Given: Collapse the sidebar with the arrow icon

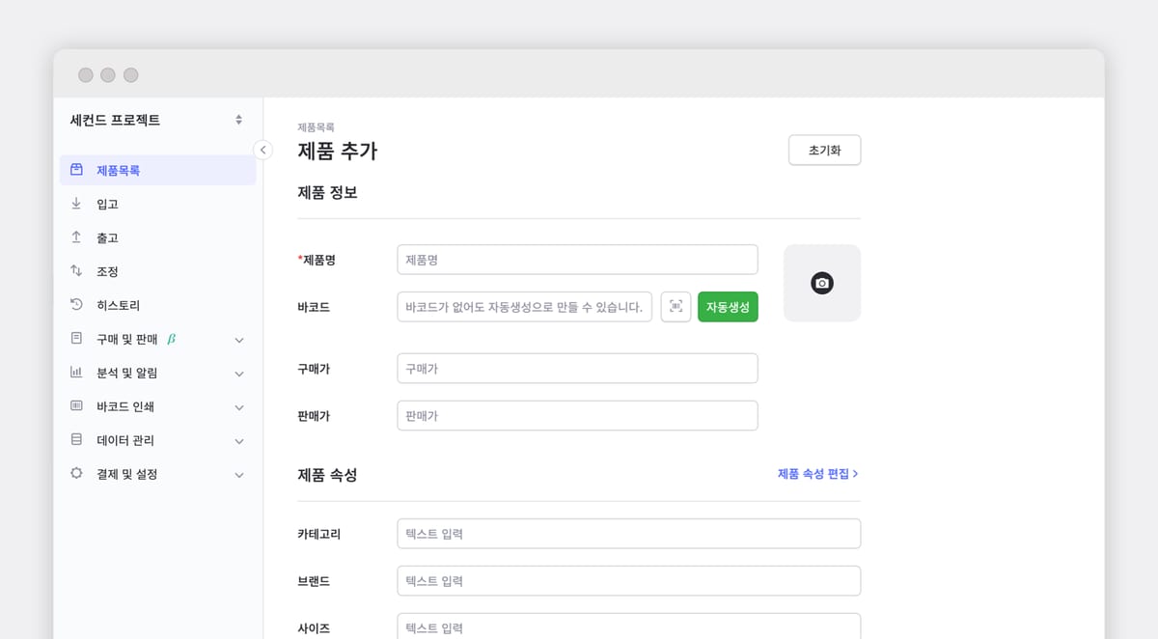Looking at the screenshot, I should coord(262,150).
